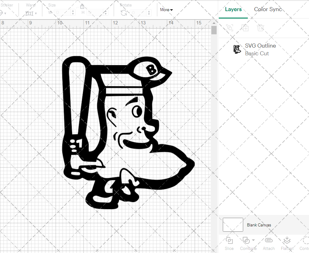Open the More dropdown menu

point(166,10)
